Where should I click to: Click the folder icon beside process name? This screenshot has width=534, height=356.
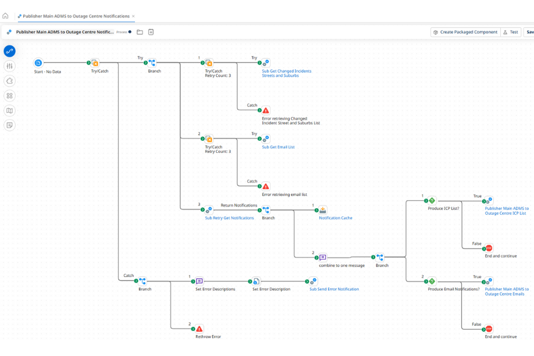pyautogui.click(x=140, y=32)
